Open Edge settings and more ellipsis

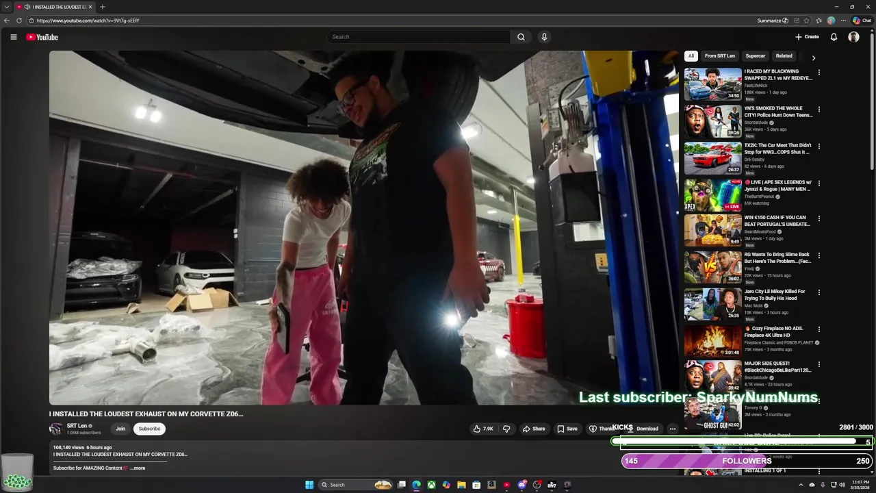point(843,21)
